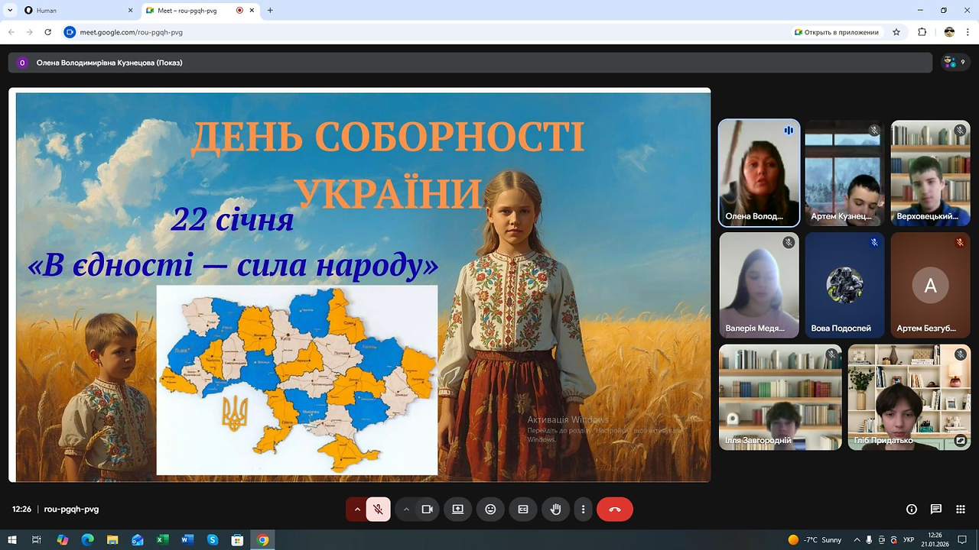This screenshot has width=979, height=550.
Task: Open more options three-dot menu
Action: (584, 510)
